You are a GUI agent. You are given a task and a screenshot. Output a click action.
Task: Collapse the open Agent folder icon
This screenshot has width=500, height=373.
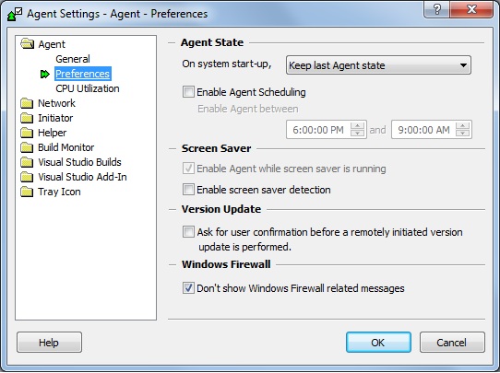pyautogui.click(x=28, y=43)
